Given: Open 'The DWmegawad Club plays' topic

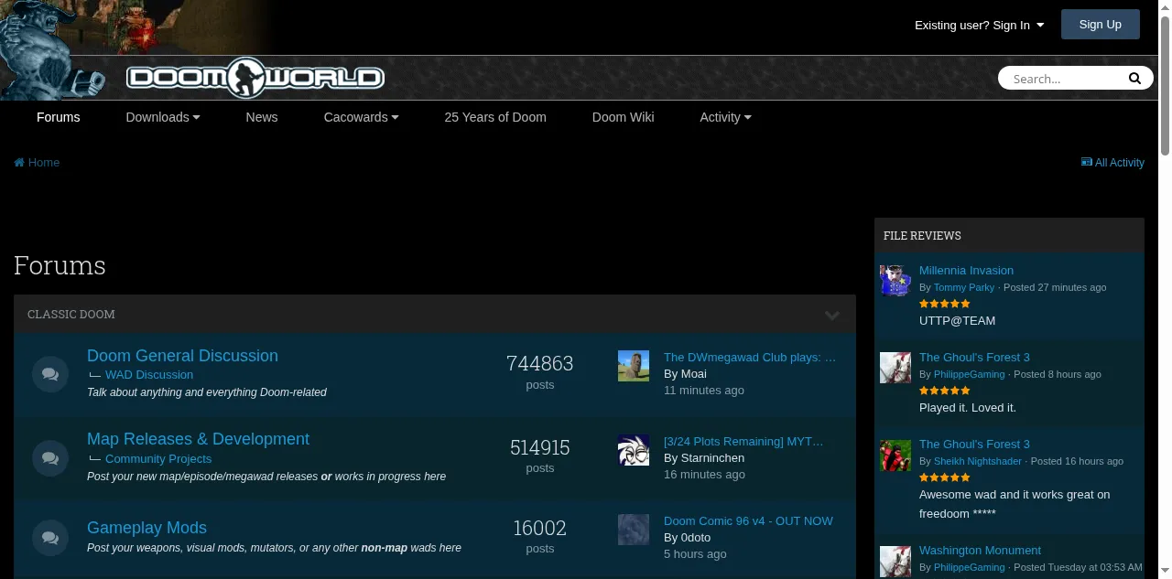Looking at the screenshot, I should point(750,357).
